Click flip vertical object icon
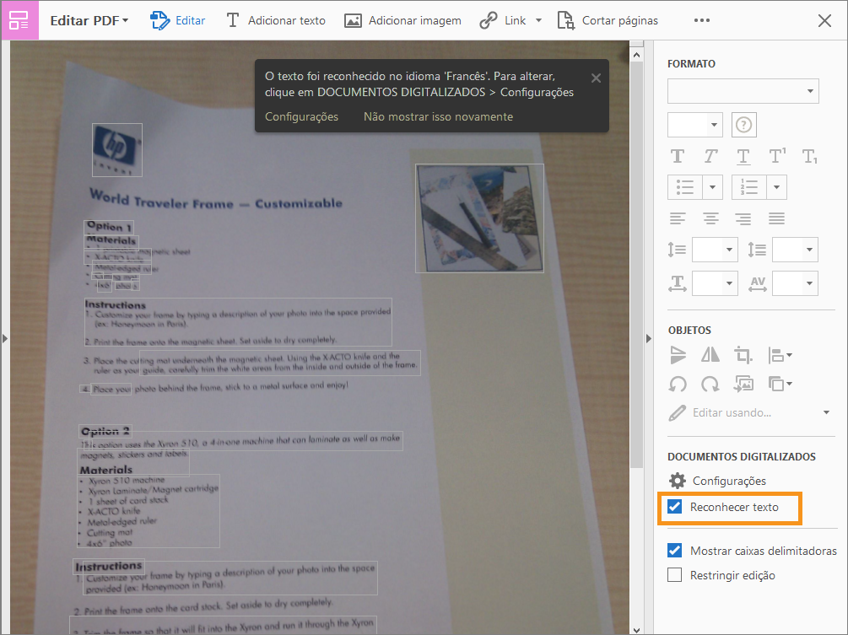The width and height of the screenshot is (848, 635). pos(678,355)
